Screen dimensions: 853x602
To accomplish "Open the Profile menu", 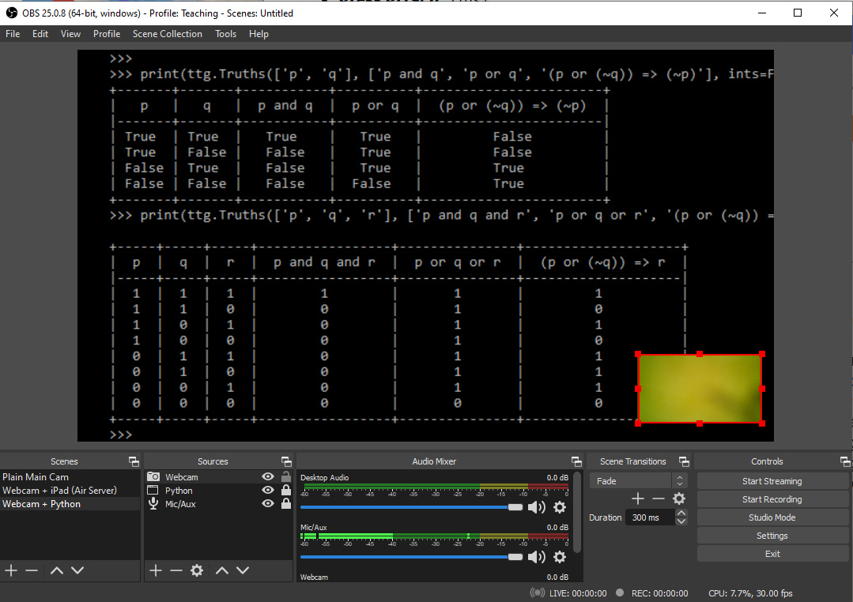I will point(107,34).
